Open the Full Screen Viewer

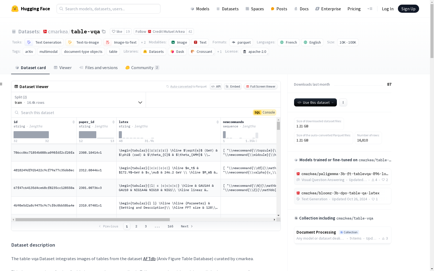point(261,86)
